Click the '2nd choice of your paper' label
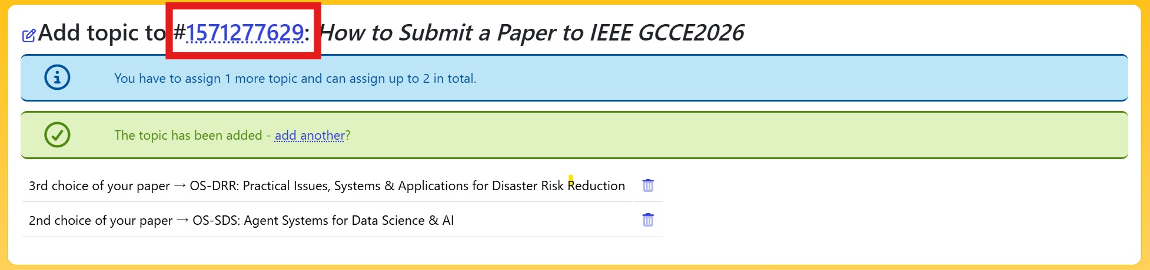Viewport: 1150px width, 270px height. point(100,221)
